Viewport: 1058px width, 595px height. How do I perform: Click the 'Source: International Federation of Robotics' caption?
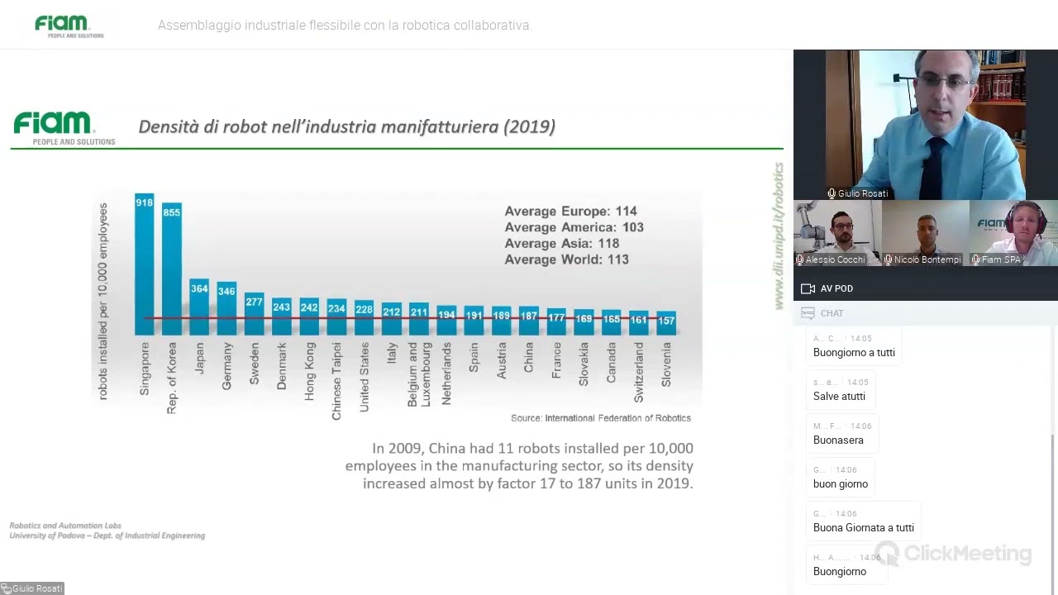coord(601,418)
